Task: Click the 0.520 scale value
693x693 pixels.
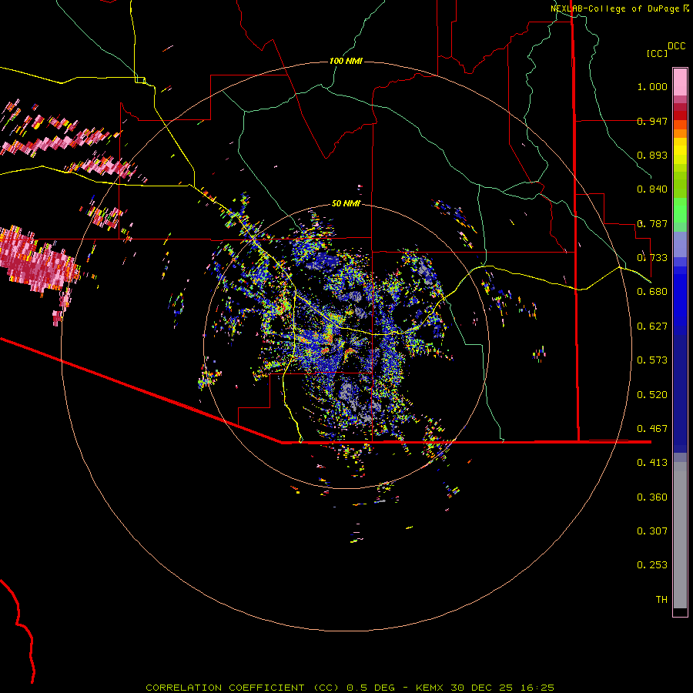Action: (652, 395)
